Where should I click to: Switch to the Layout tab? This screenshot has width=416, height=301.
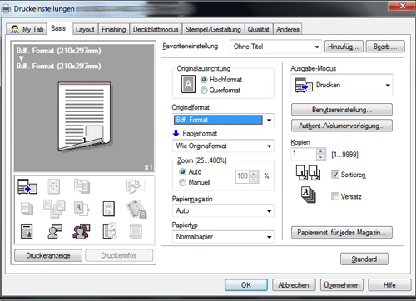point(85,29)
